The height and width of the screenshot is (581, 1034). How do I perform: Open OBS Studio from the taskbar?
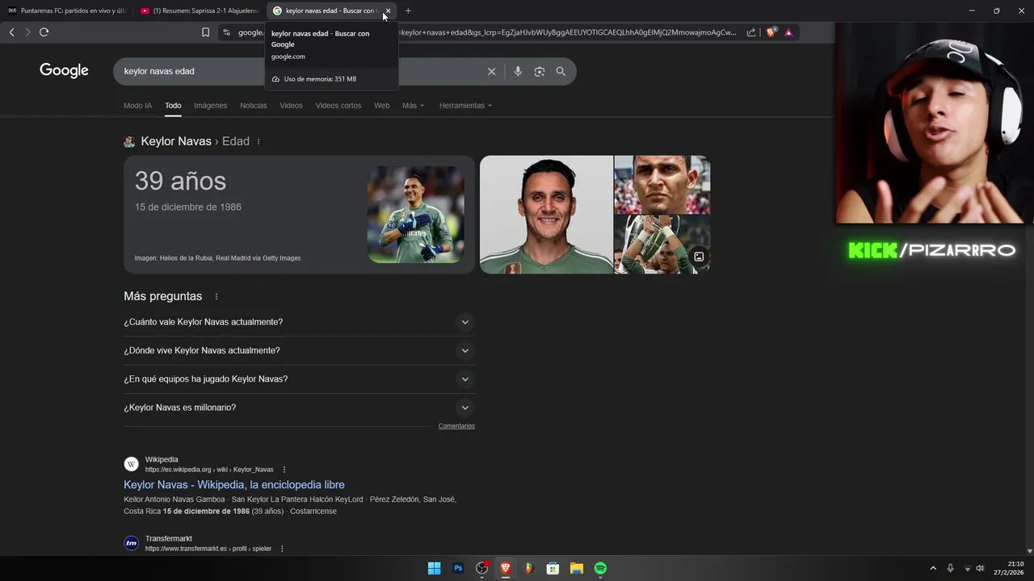click(482, 568)
